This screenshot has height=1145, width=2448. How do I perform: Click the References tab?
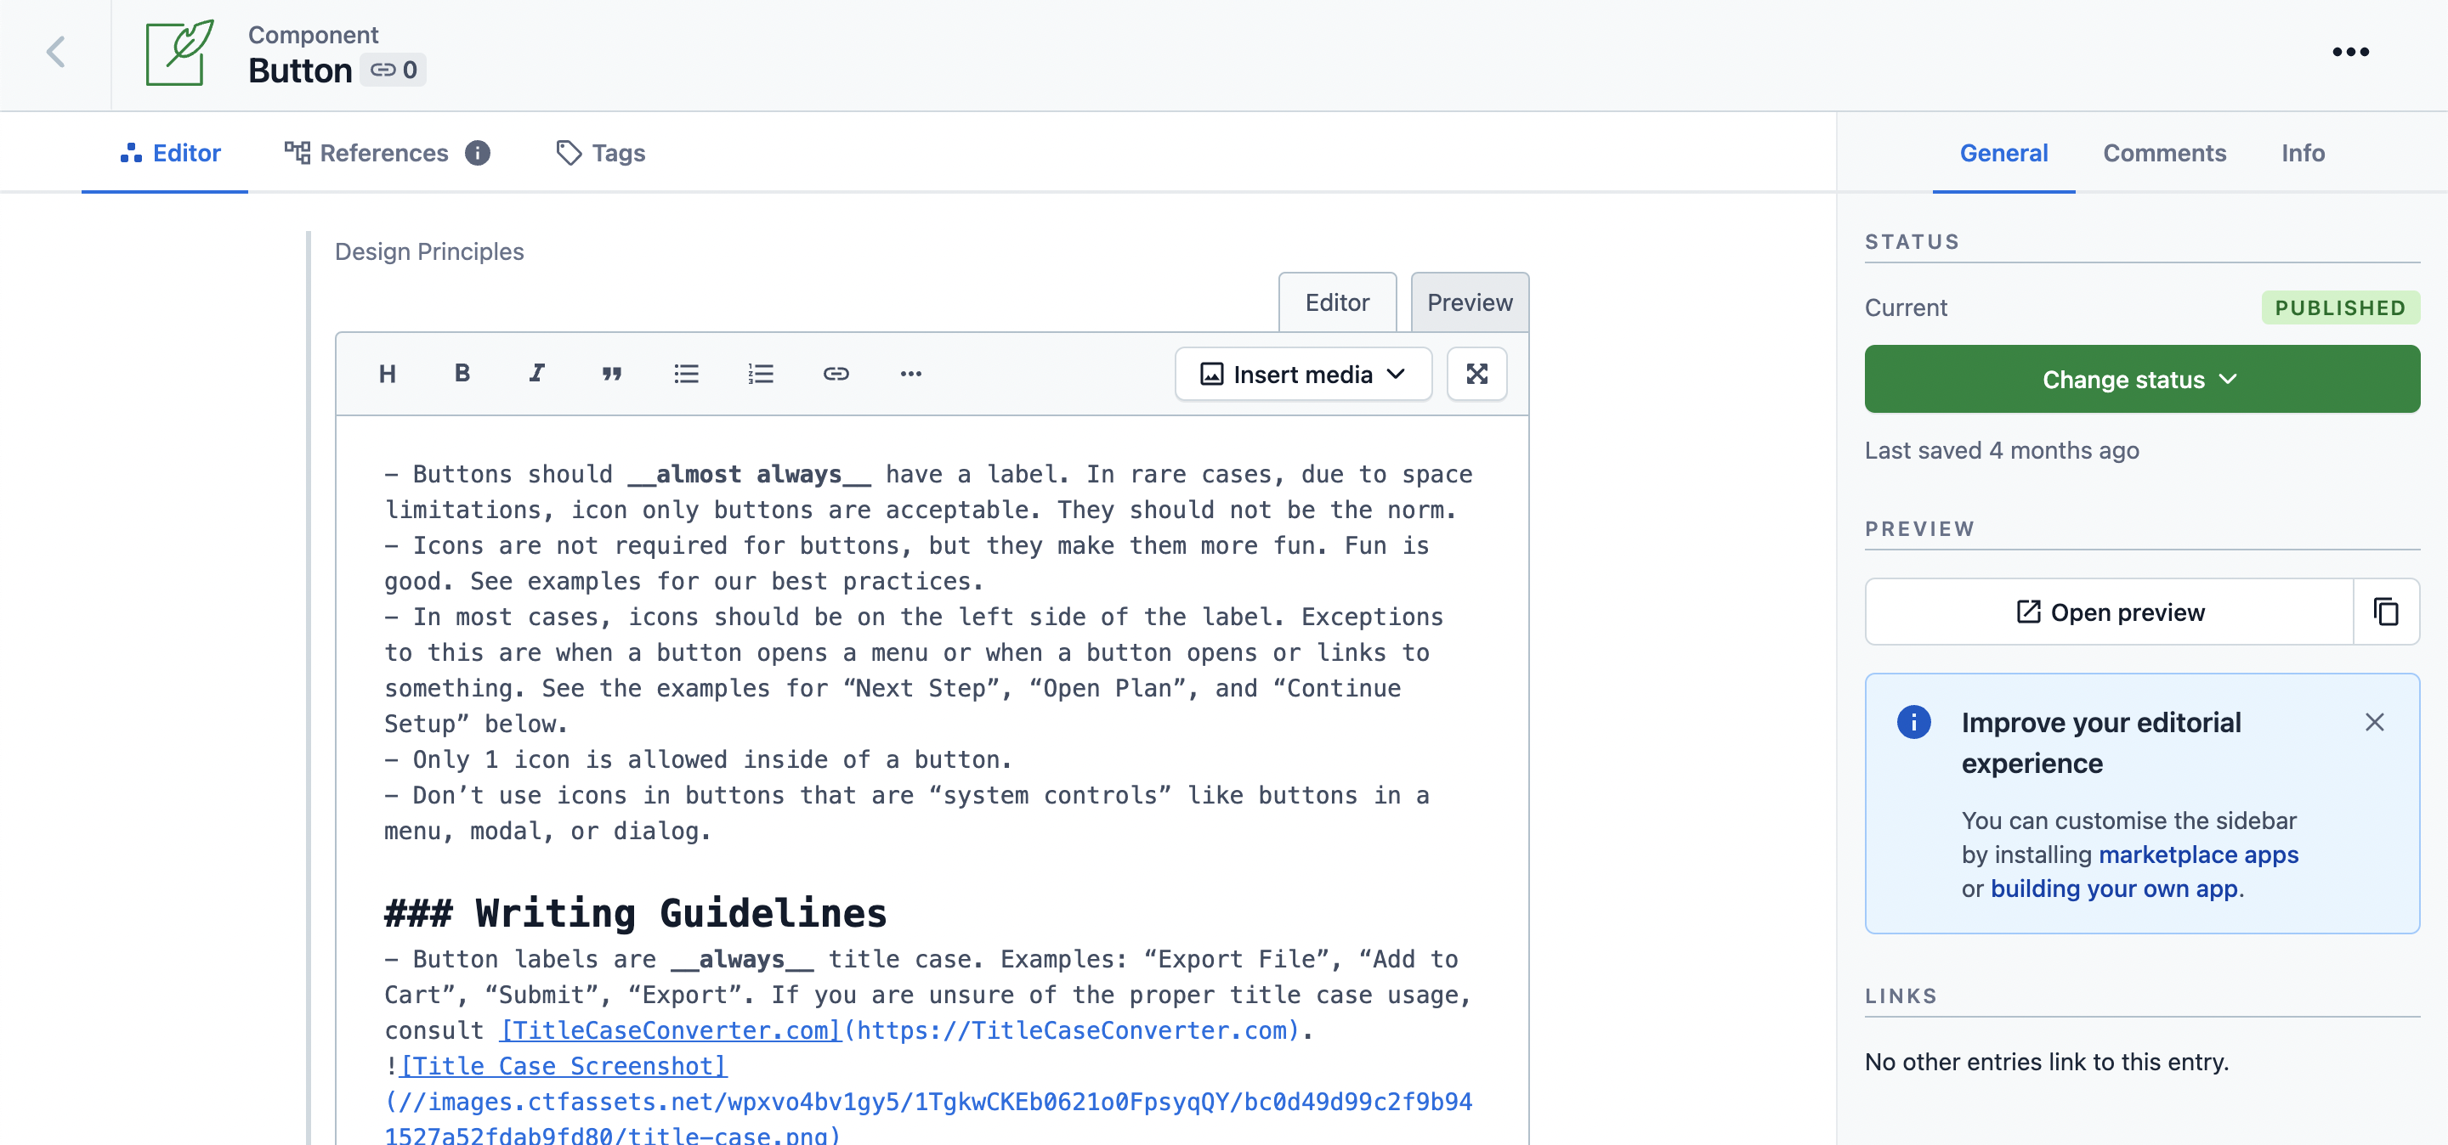384,151
